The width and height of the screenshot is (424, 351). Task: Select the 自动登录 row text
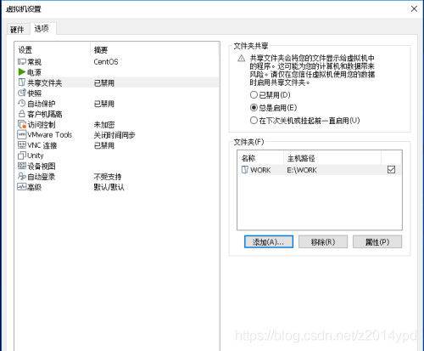coord(42,177)
